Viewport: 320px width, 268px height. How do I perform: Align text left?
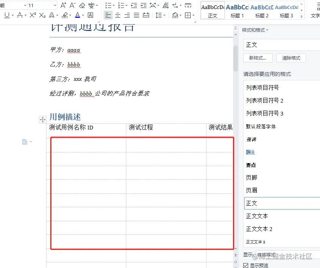[x=108, y=15]
